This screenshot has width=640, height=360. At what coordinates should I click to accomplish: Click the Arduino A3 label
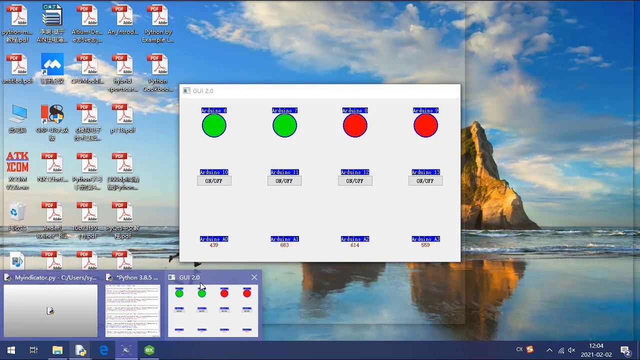425,239
